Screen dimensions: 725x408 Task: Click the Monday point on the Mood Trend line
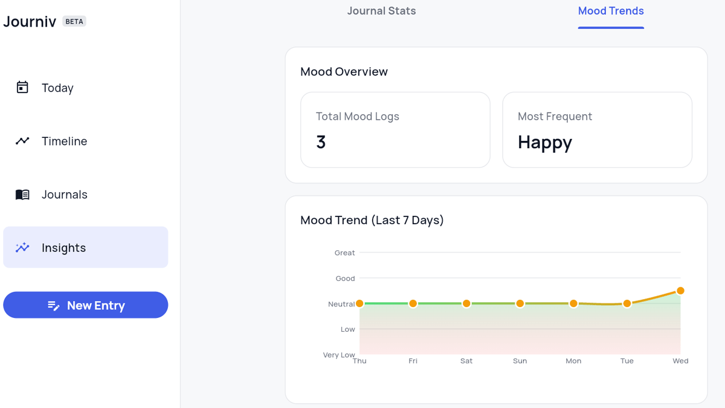click(573, 303)
